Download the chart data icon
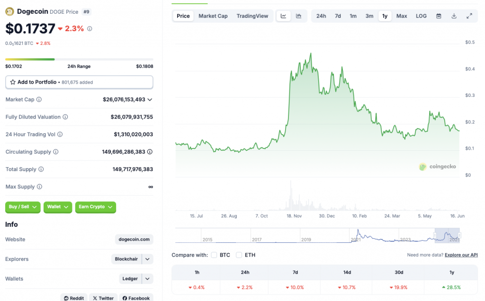This screenshot has width=485, height=301. click(454, 16)
